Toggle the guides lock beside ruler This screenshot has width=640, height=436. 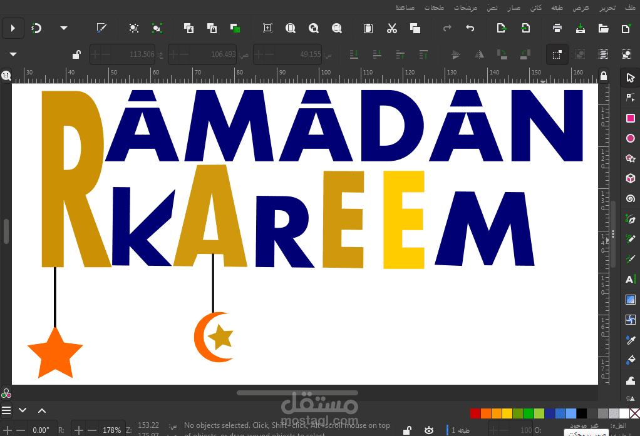coord(604,76)
